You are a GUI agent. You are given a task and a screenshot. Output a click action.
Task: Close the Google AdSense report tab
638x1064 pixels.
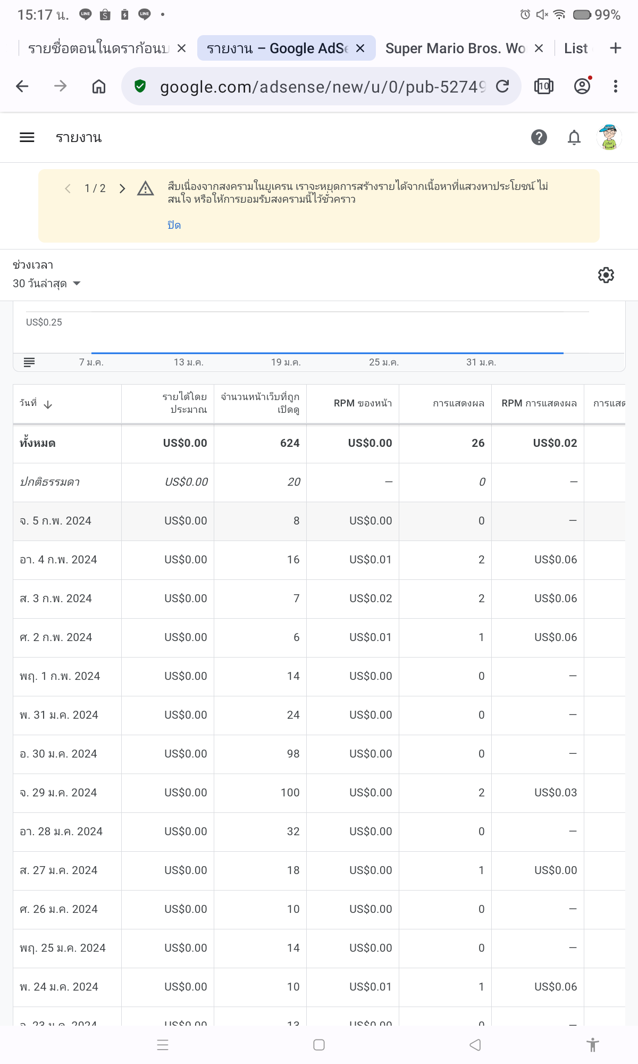[x=360, y=48]
